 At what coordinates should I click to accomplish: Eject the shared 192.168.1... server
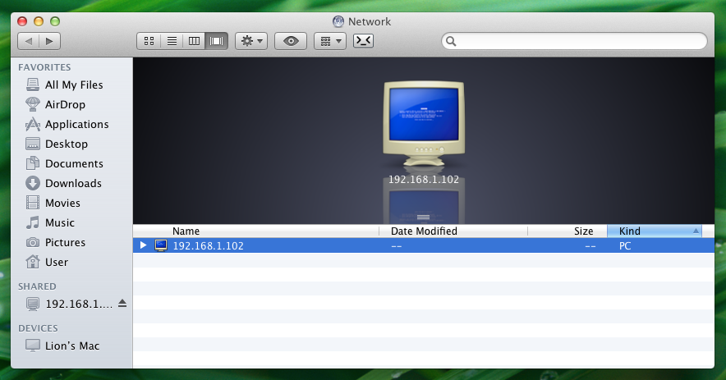(x=122, y=303)
